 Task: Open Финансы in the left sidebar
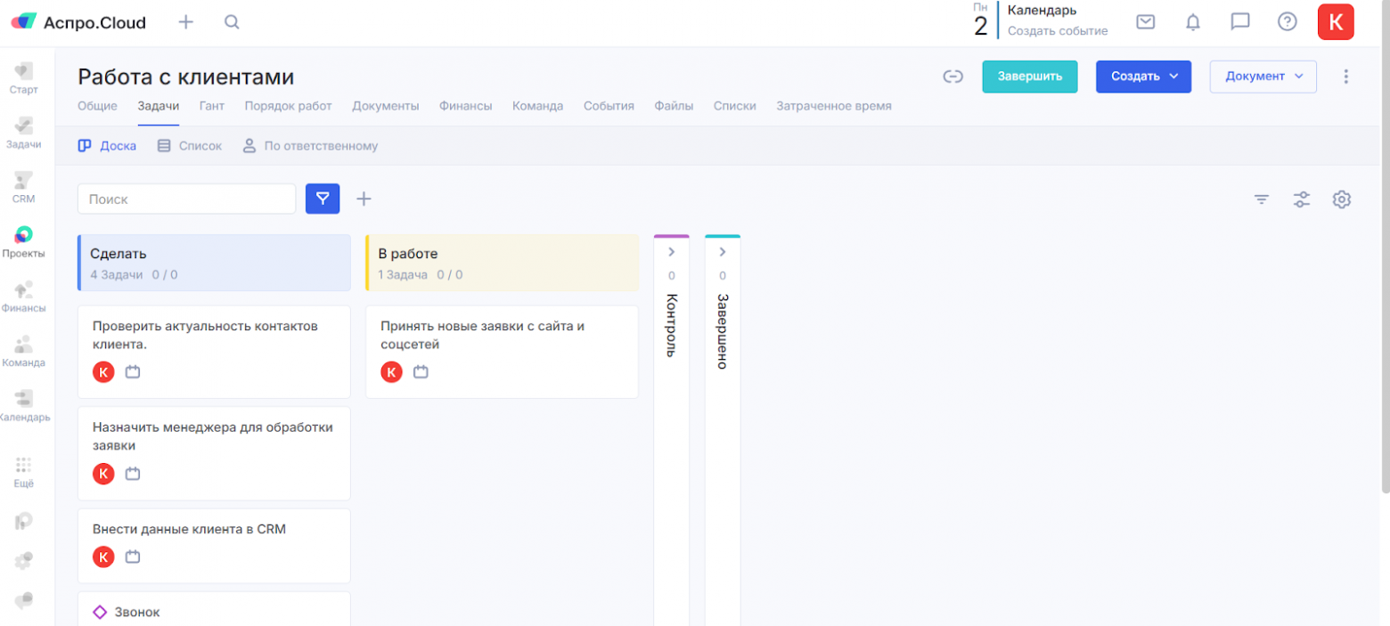23,297
